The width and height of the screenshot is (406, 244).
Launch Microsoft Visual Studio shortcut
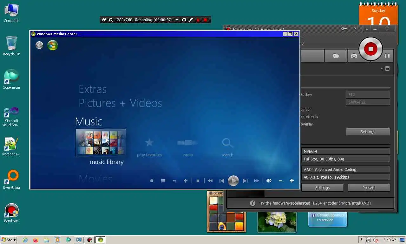coord(11,117)
